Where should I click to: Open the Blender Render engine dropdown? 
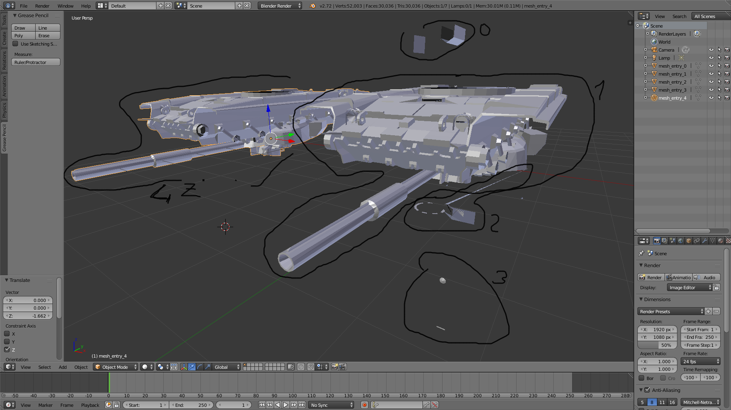(280, 6)
